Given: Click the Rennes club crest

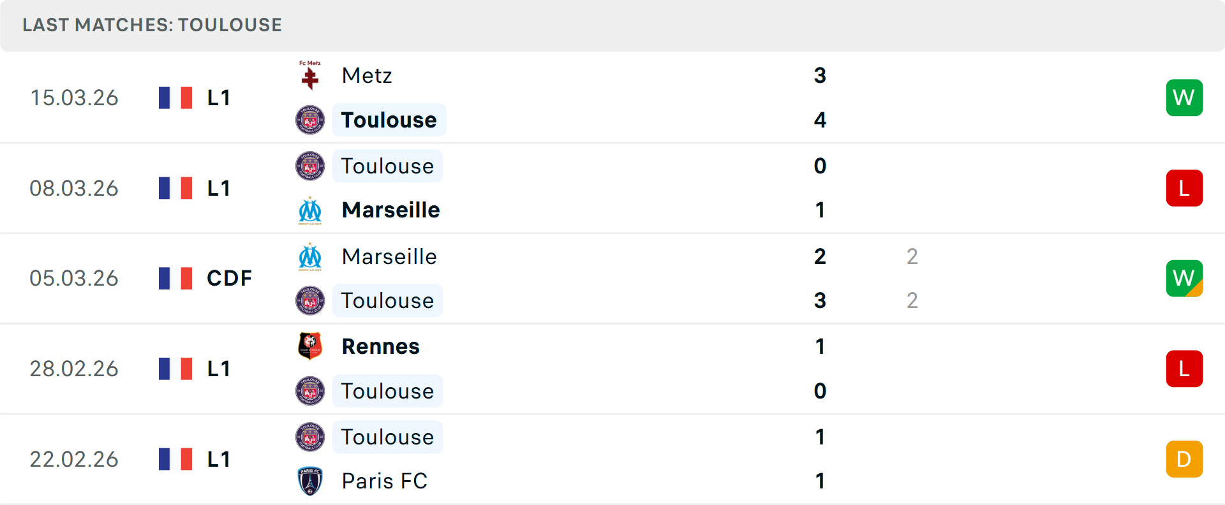Looking at the screenshot, I should [310, 346].
